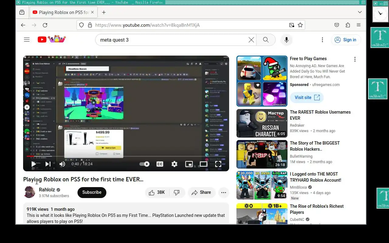Open Rahlolz channel avatar
Screen dimensions: 389x243
pos(29,192)
